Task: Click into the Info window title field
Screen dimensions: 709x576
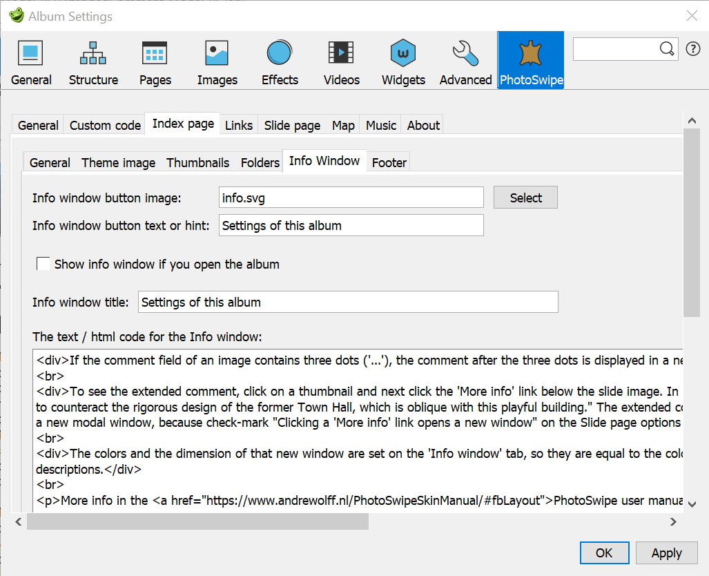Action: pos(348,303)
